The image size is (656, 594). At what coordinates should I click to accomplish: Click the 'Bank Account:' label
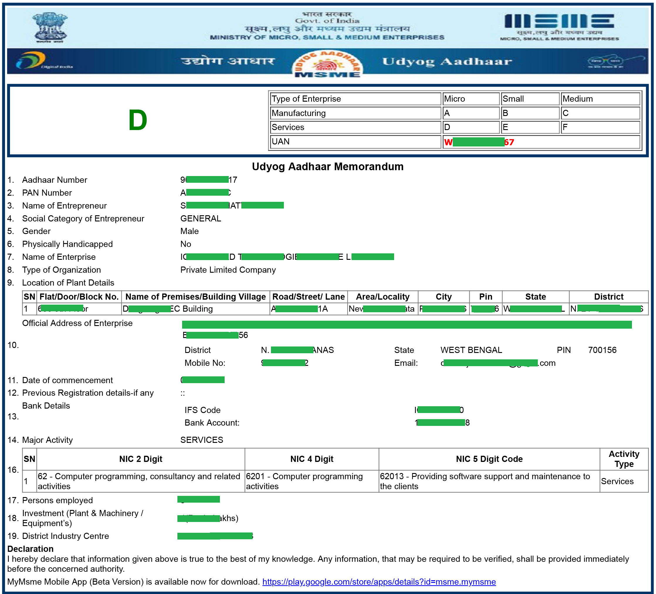212,422
